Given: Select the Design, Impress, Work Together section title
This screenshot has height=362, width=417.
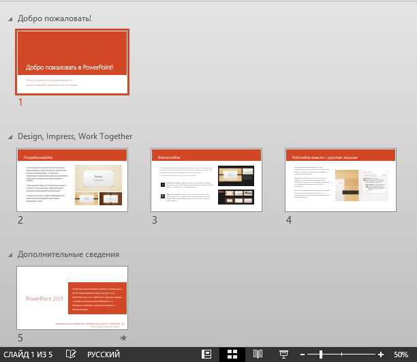Looking at the screenshot, I should (x=75, y=136).
